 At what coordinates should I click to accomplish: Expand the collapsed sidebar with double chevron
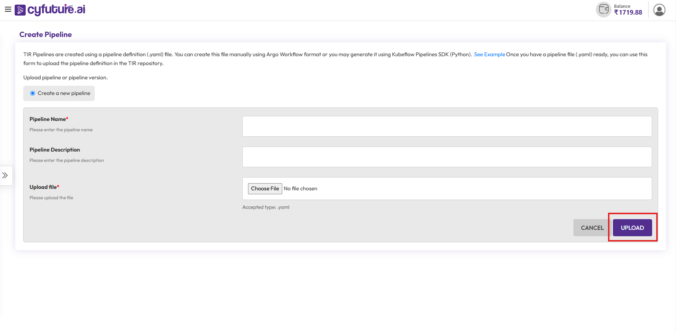[5, 175]
